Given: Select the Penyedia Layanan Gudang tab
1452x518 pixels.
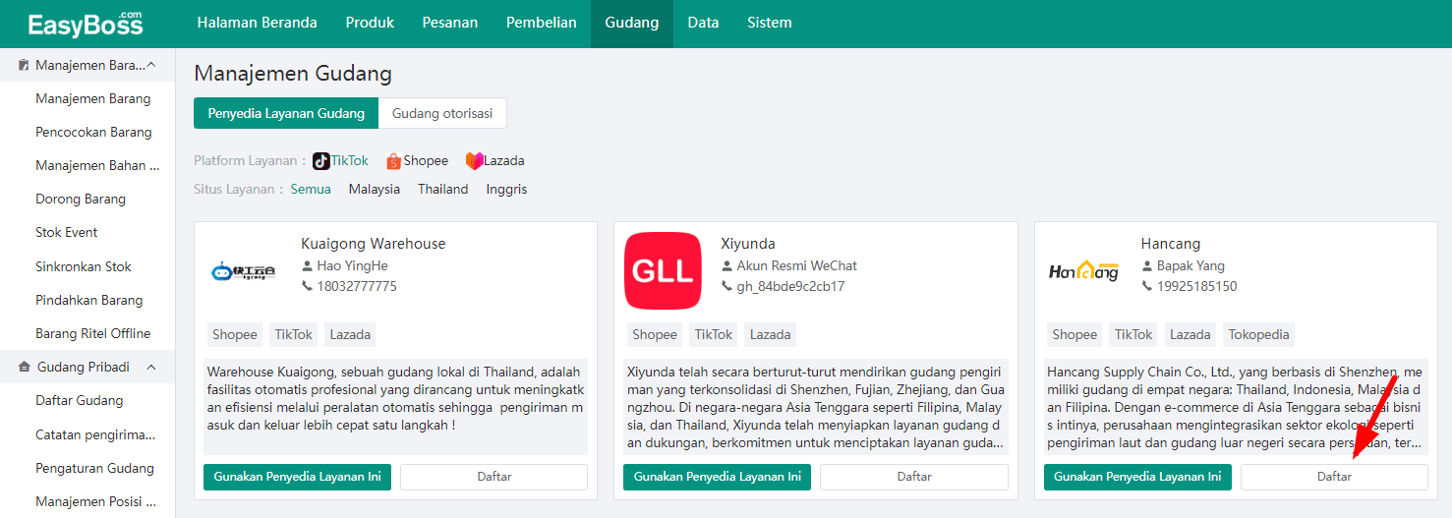Looking at the screenshot, I should pos(286,113).
